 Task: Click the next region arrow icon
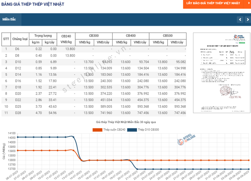(247, 20)
